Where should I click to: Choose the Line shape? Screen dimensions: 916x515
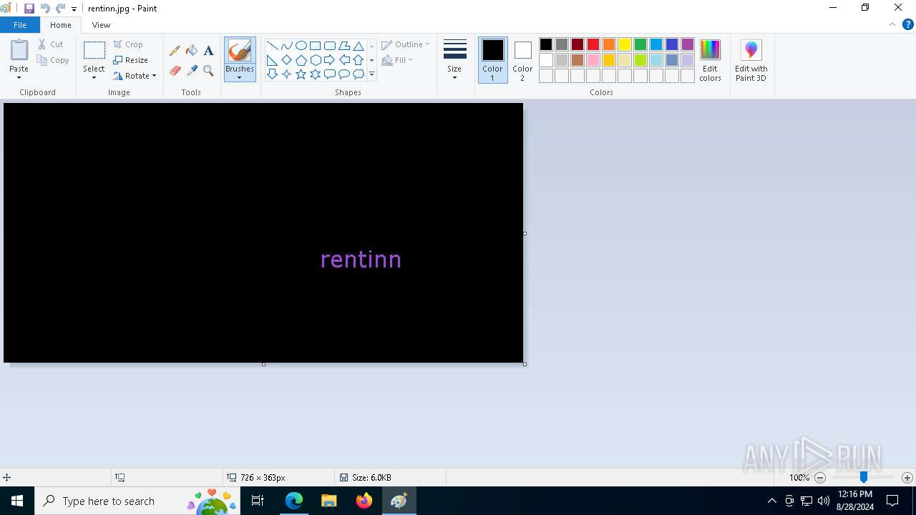[272, 45]
